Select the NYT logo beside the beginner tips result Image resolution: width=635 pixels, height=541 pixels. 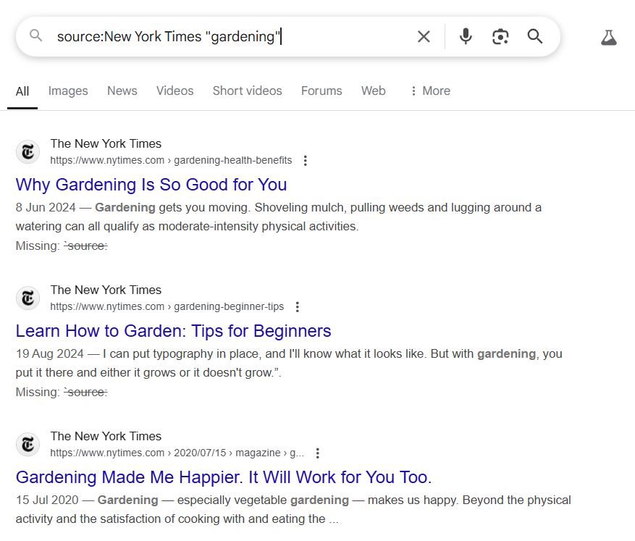click(x=28, y=298)
